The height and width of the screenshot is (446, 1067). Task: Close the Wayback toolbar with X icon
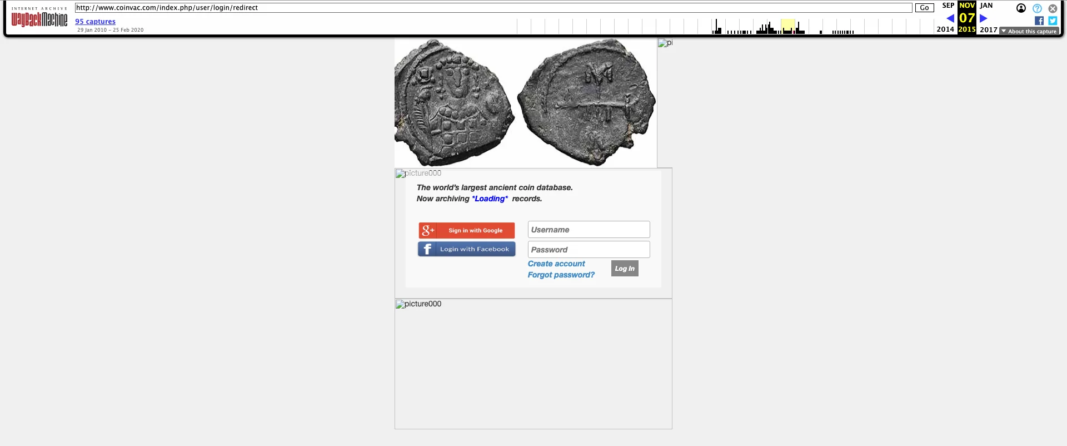(x=1053, y=8)
